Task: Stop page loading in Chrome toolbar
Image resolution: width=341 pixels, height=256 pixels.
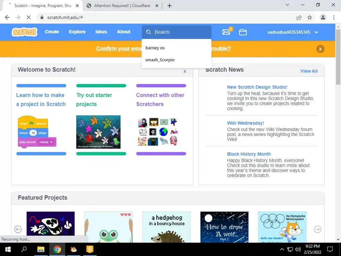Action: coord(29,17)
